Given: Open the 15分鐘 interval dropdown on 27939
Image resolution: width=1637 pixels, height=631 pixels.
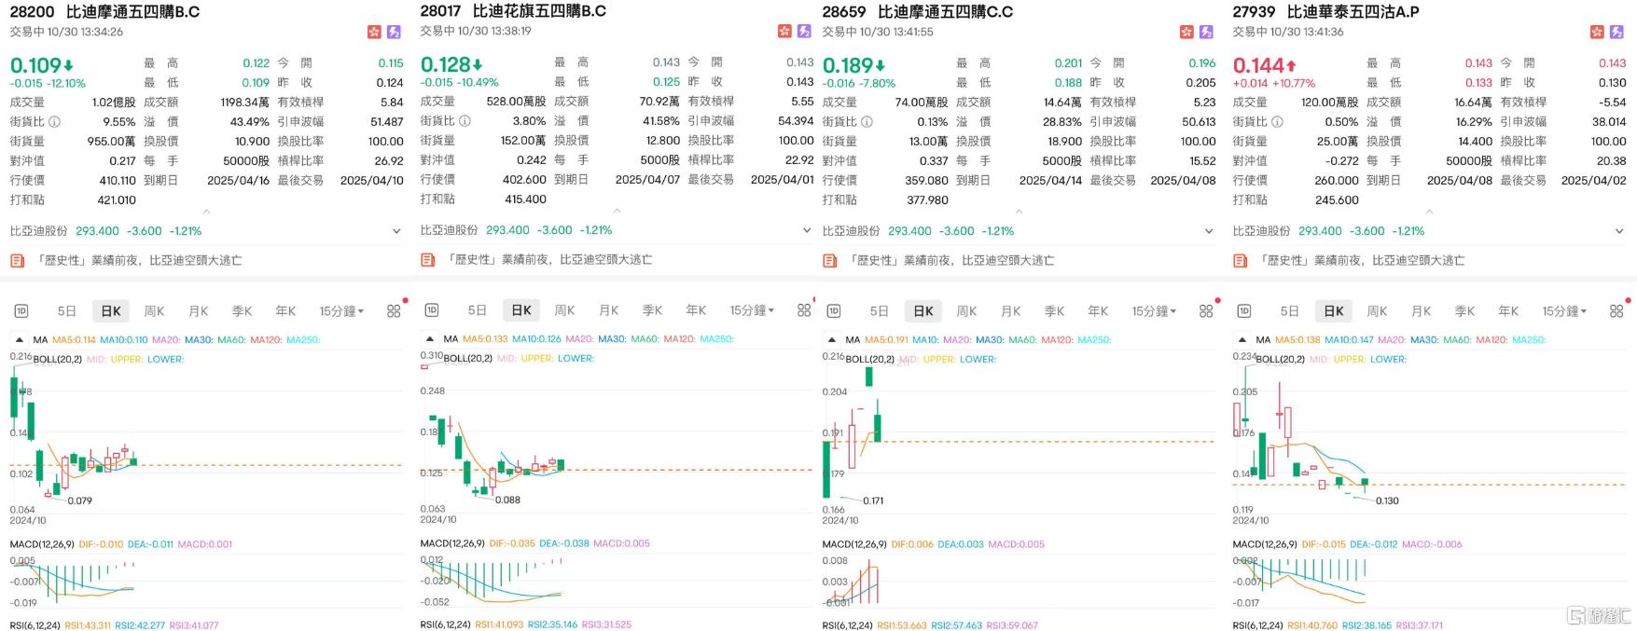Looking at the screenshot, I should click(1564, 311).
